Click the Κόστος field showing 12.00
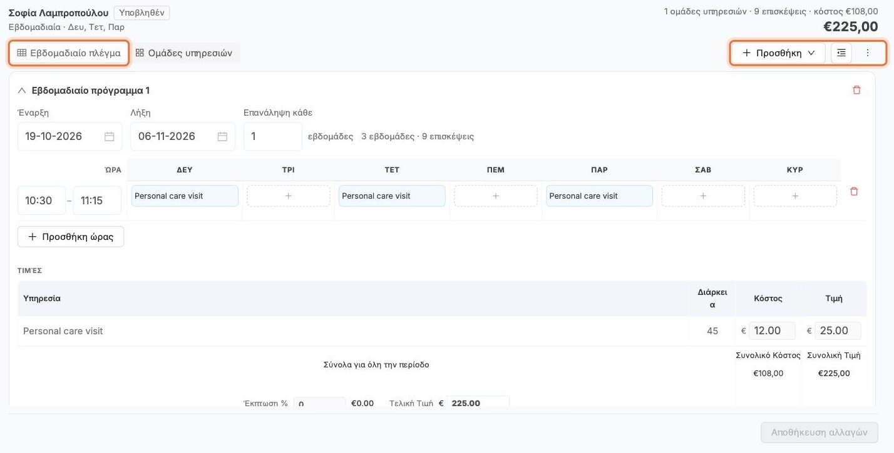The height and width of the screenshot is (453, 894). tap(772, 331)
